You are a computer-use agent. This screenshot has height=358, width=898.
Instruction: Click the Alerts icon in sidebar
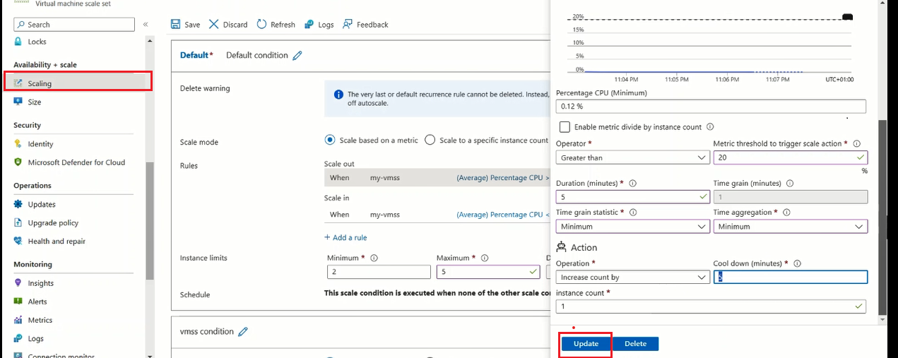18,302
